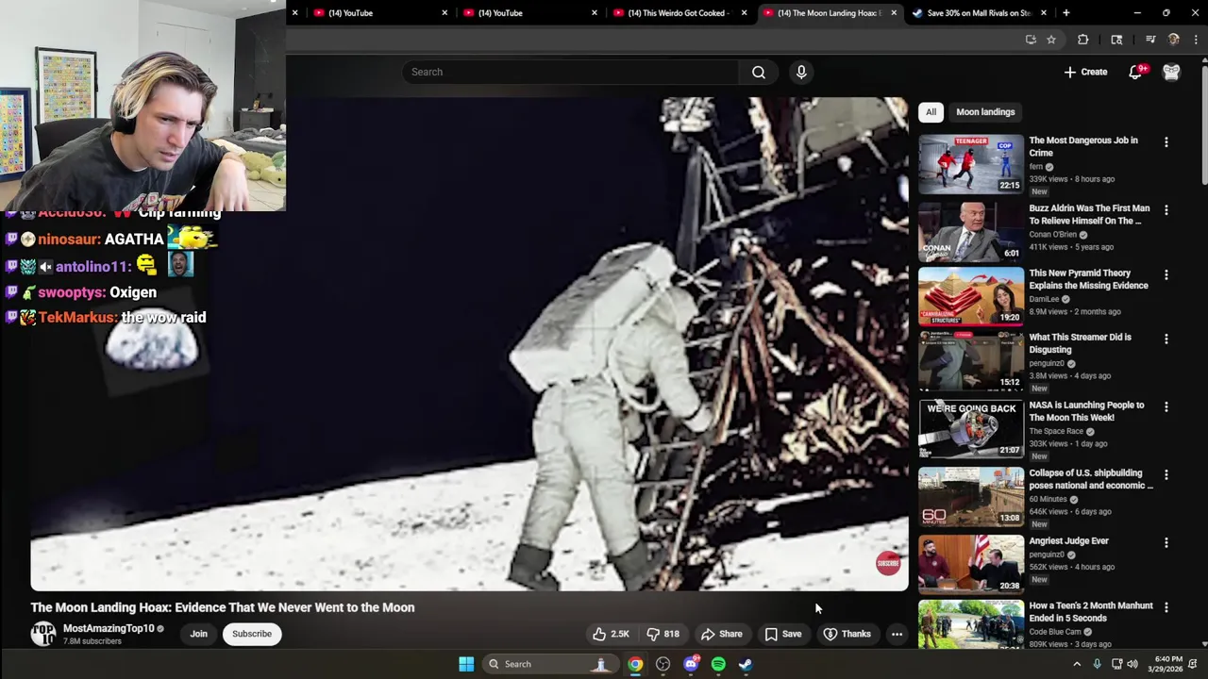Screen dimensions: 1208x679
Task: Open volume control in system tray
Action: tap(1132, 664)
